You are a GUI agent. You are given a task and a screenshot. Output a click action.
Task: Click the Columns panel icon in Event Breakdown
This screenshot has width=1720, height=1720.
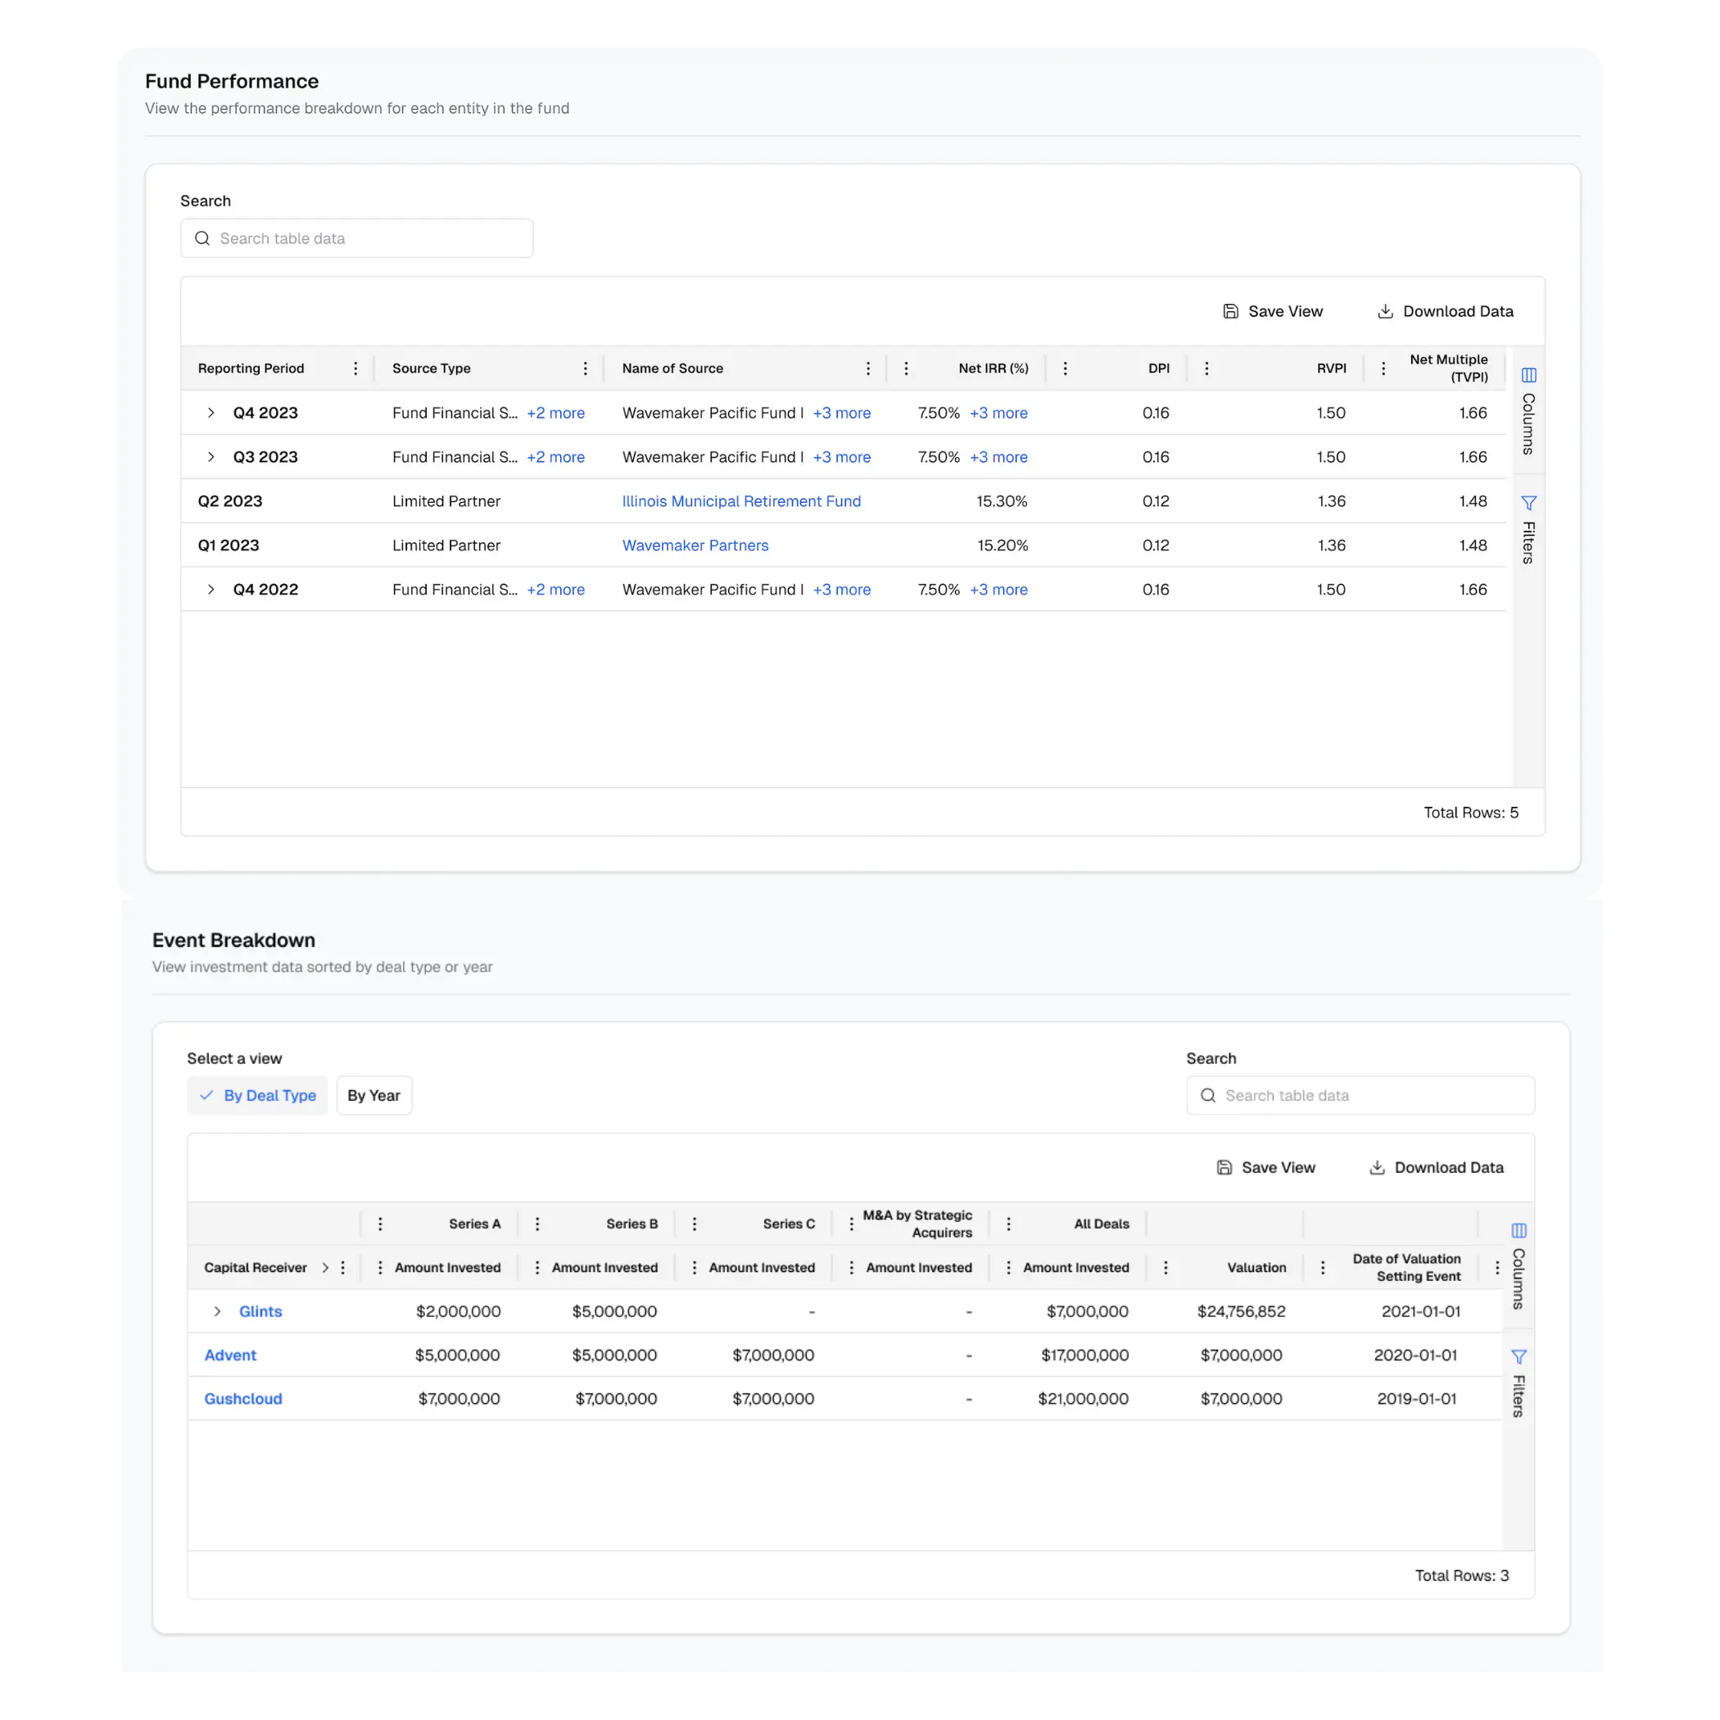(1519, 1230)
